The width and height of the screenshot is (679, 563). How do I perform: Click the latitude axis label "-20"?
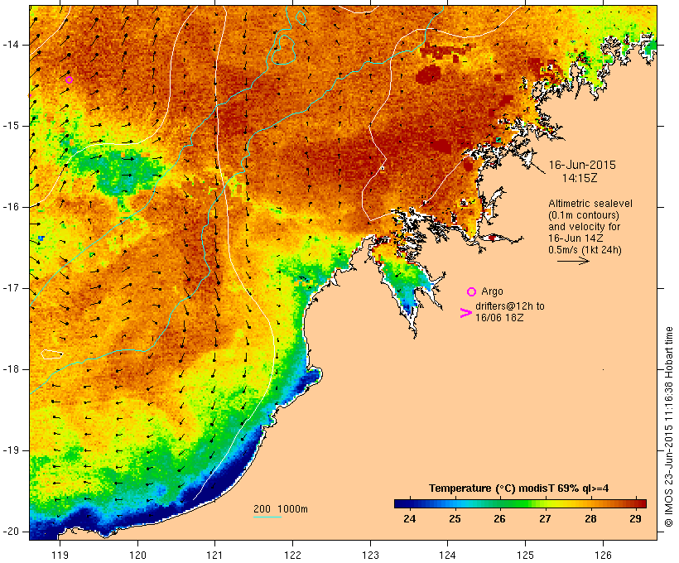[x=11, y=532]
